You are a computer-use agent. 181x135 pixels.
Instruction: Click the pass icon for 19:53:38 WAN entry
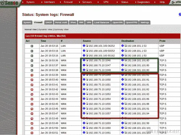(32, 70)
